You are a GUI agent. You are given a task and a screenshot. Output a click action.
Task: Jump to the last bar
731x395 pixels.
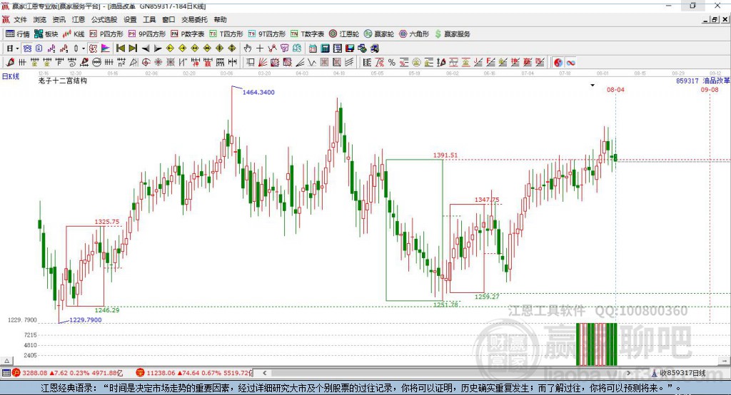pyautogui.click(x=133, y=48)
